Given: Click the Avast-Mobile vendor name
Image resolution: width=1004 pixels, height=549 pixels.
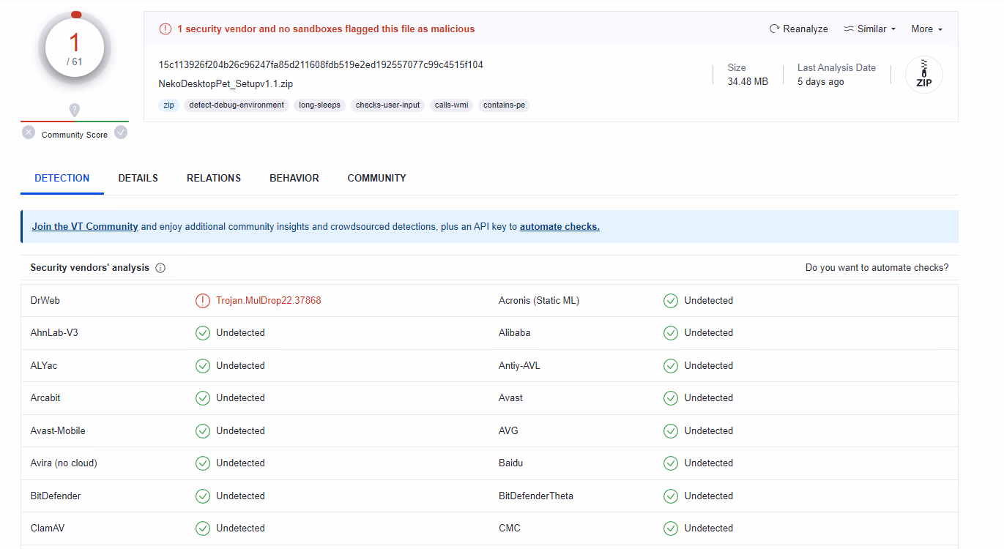Looking at the screenshot, I should tap(58, 431).
